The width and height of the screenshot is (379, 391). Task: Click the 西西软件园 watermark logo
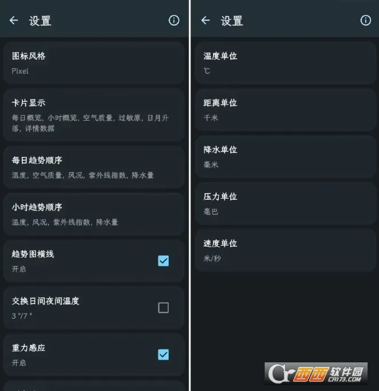(x=316, y=373)
